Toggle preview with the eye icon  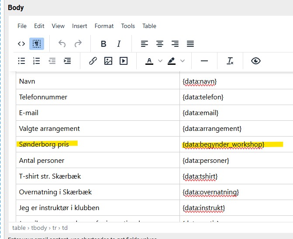(256, 61)
